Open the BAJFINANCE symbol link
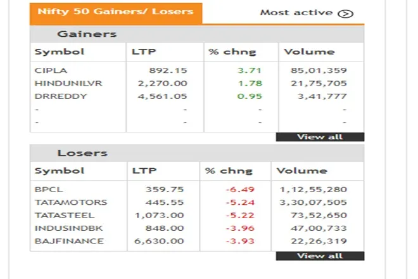Screen dimensions: 418x279 point(69,241)
